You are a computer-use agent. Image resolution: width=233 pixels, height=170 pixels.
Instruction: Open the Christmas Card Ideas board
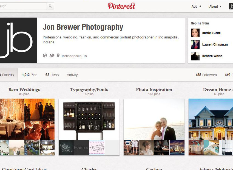[24, 169]
